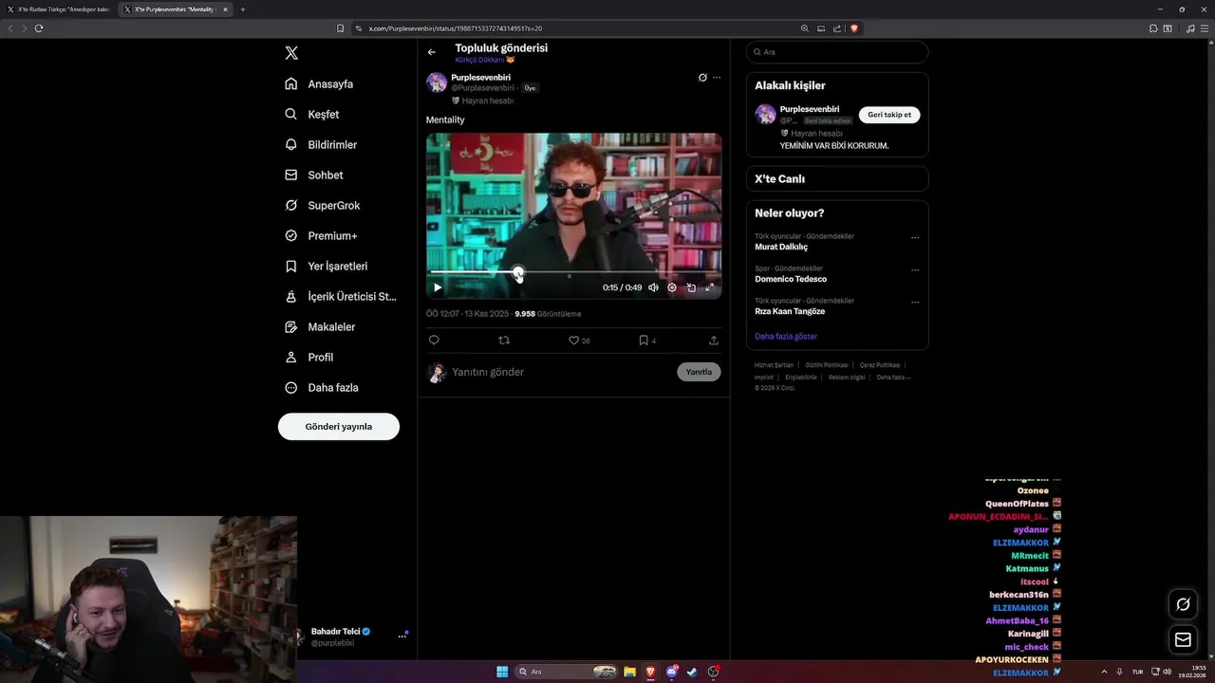Viewport: 1215px width, 683px height.
Task: Open Anasayfa from the sidebar
Action: (319, 83)
